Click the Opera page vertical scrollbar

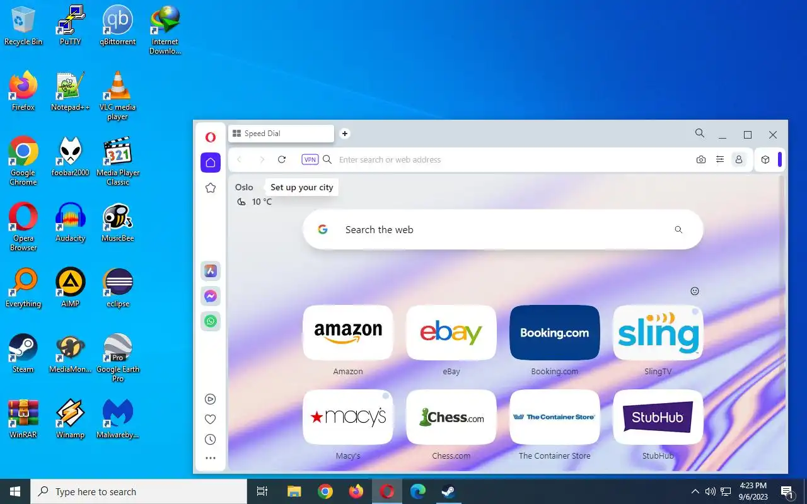pyautogui.click(x=784, y=283)
